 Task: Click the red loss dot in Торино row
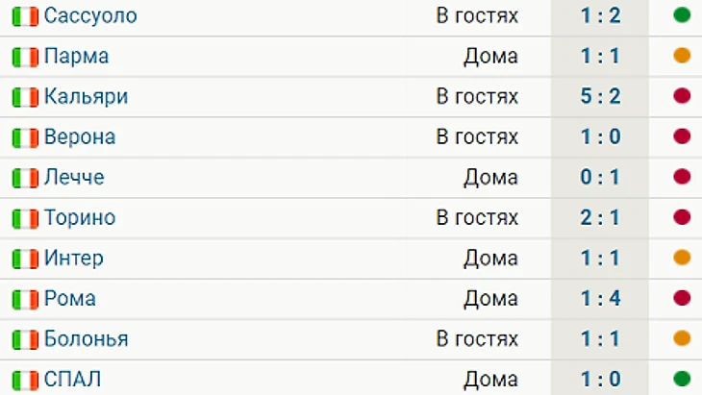click(682, 217)
